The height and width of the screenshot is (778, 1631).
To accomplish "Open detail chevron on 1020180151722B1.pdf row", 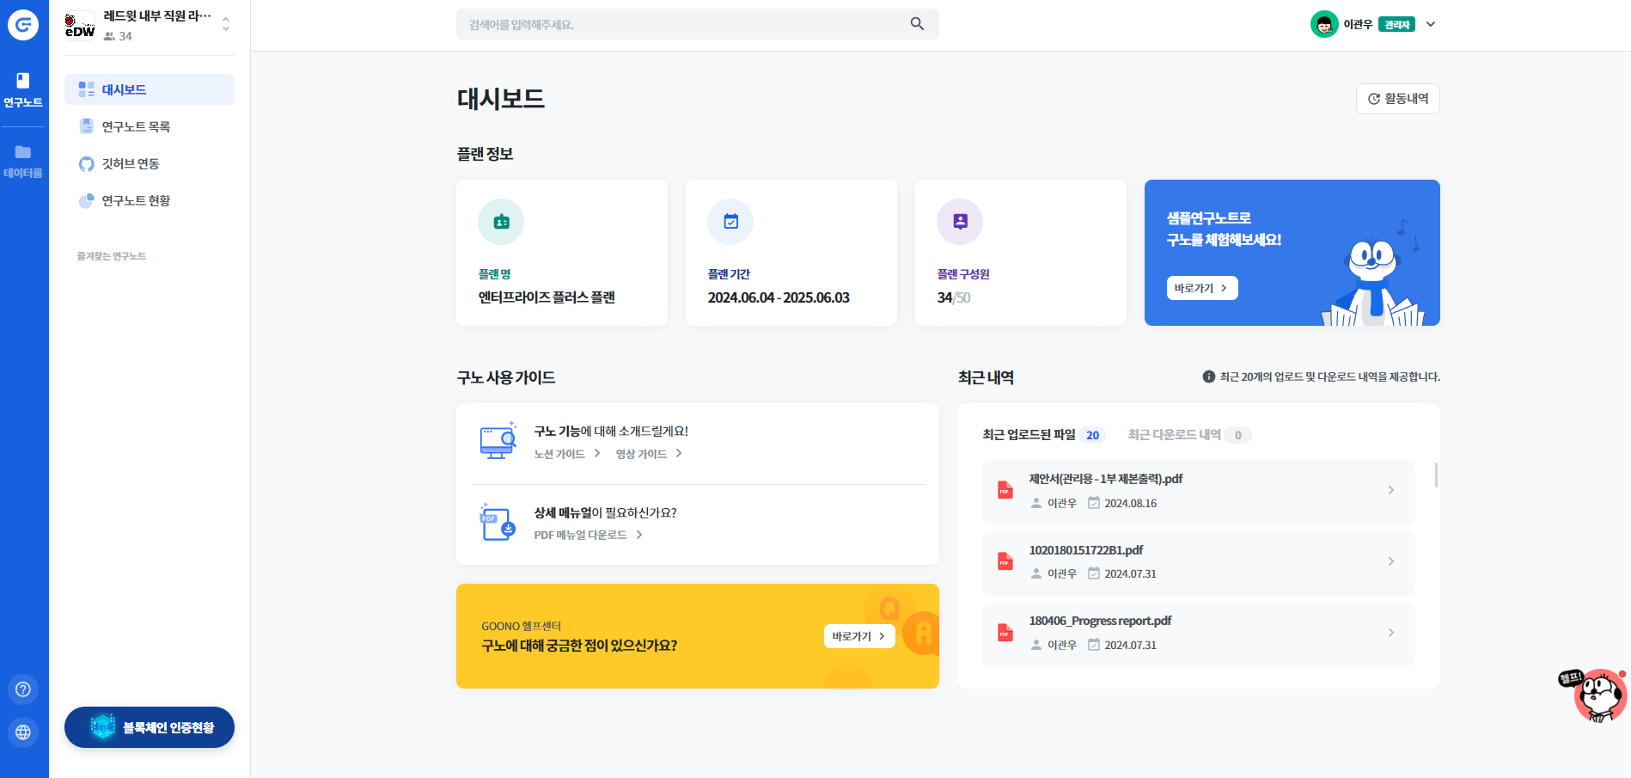I will 1390,561.
